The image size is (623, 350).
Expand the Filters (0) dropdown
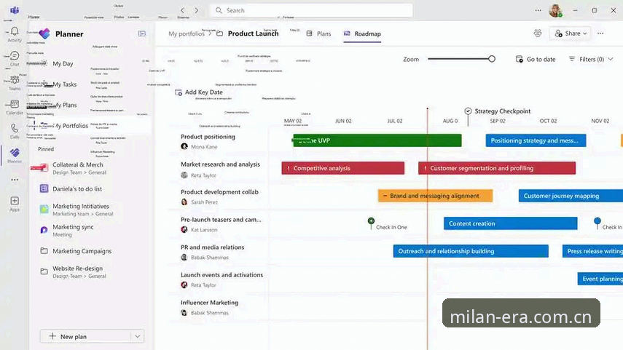pos(591,59)
